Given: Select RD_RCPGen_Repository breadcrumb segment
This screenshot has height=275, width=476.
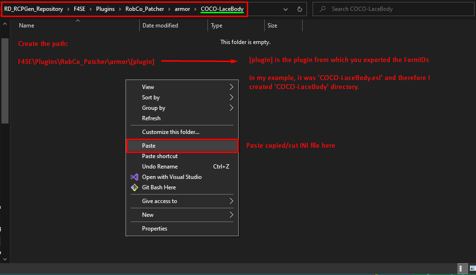Looking at the screenshot, I should pyautogui.click(x=34, y=9).
